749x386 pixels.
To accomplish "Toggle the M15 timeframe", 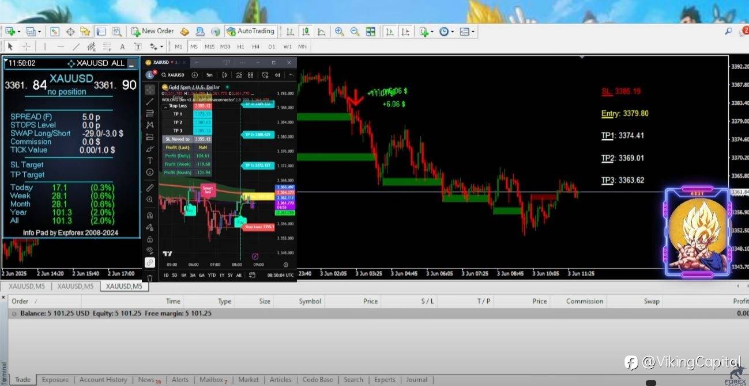I will click(x=209, y=47).
